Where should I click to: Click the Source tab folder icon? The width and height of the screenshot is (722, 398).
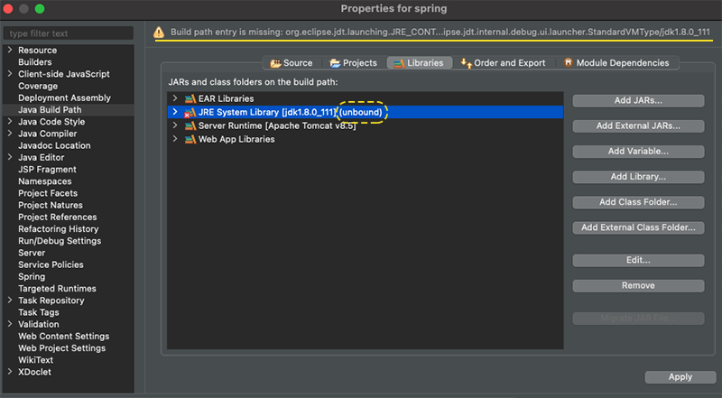[x=276, y=63]
